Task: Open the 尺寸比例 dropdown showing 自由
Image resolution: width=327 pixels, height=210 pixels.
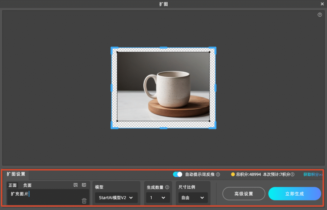Action: point(193,198)
